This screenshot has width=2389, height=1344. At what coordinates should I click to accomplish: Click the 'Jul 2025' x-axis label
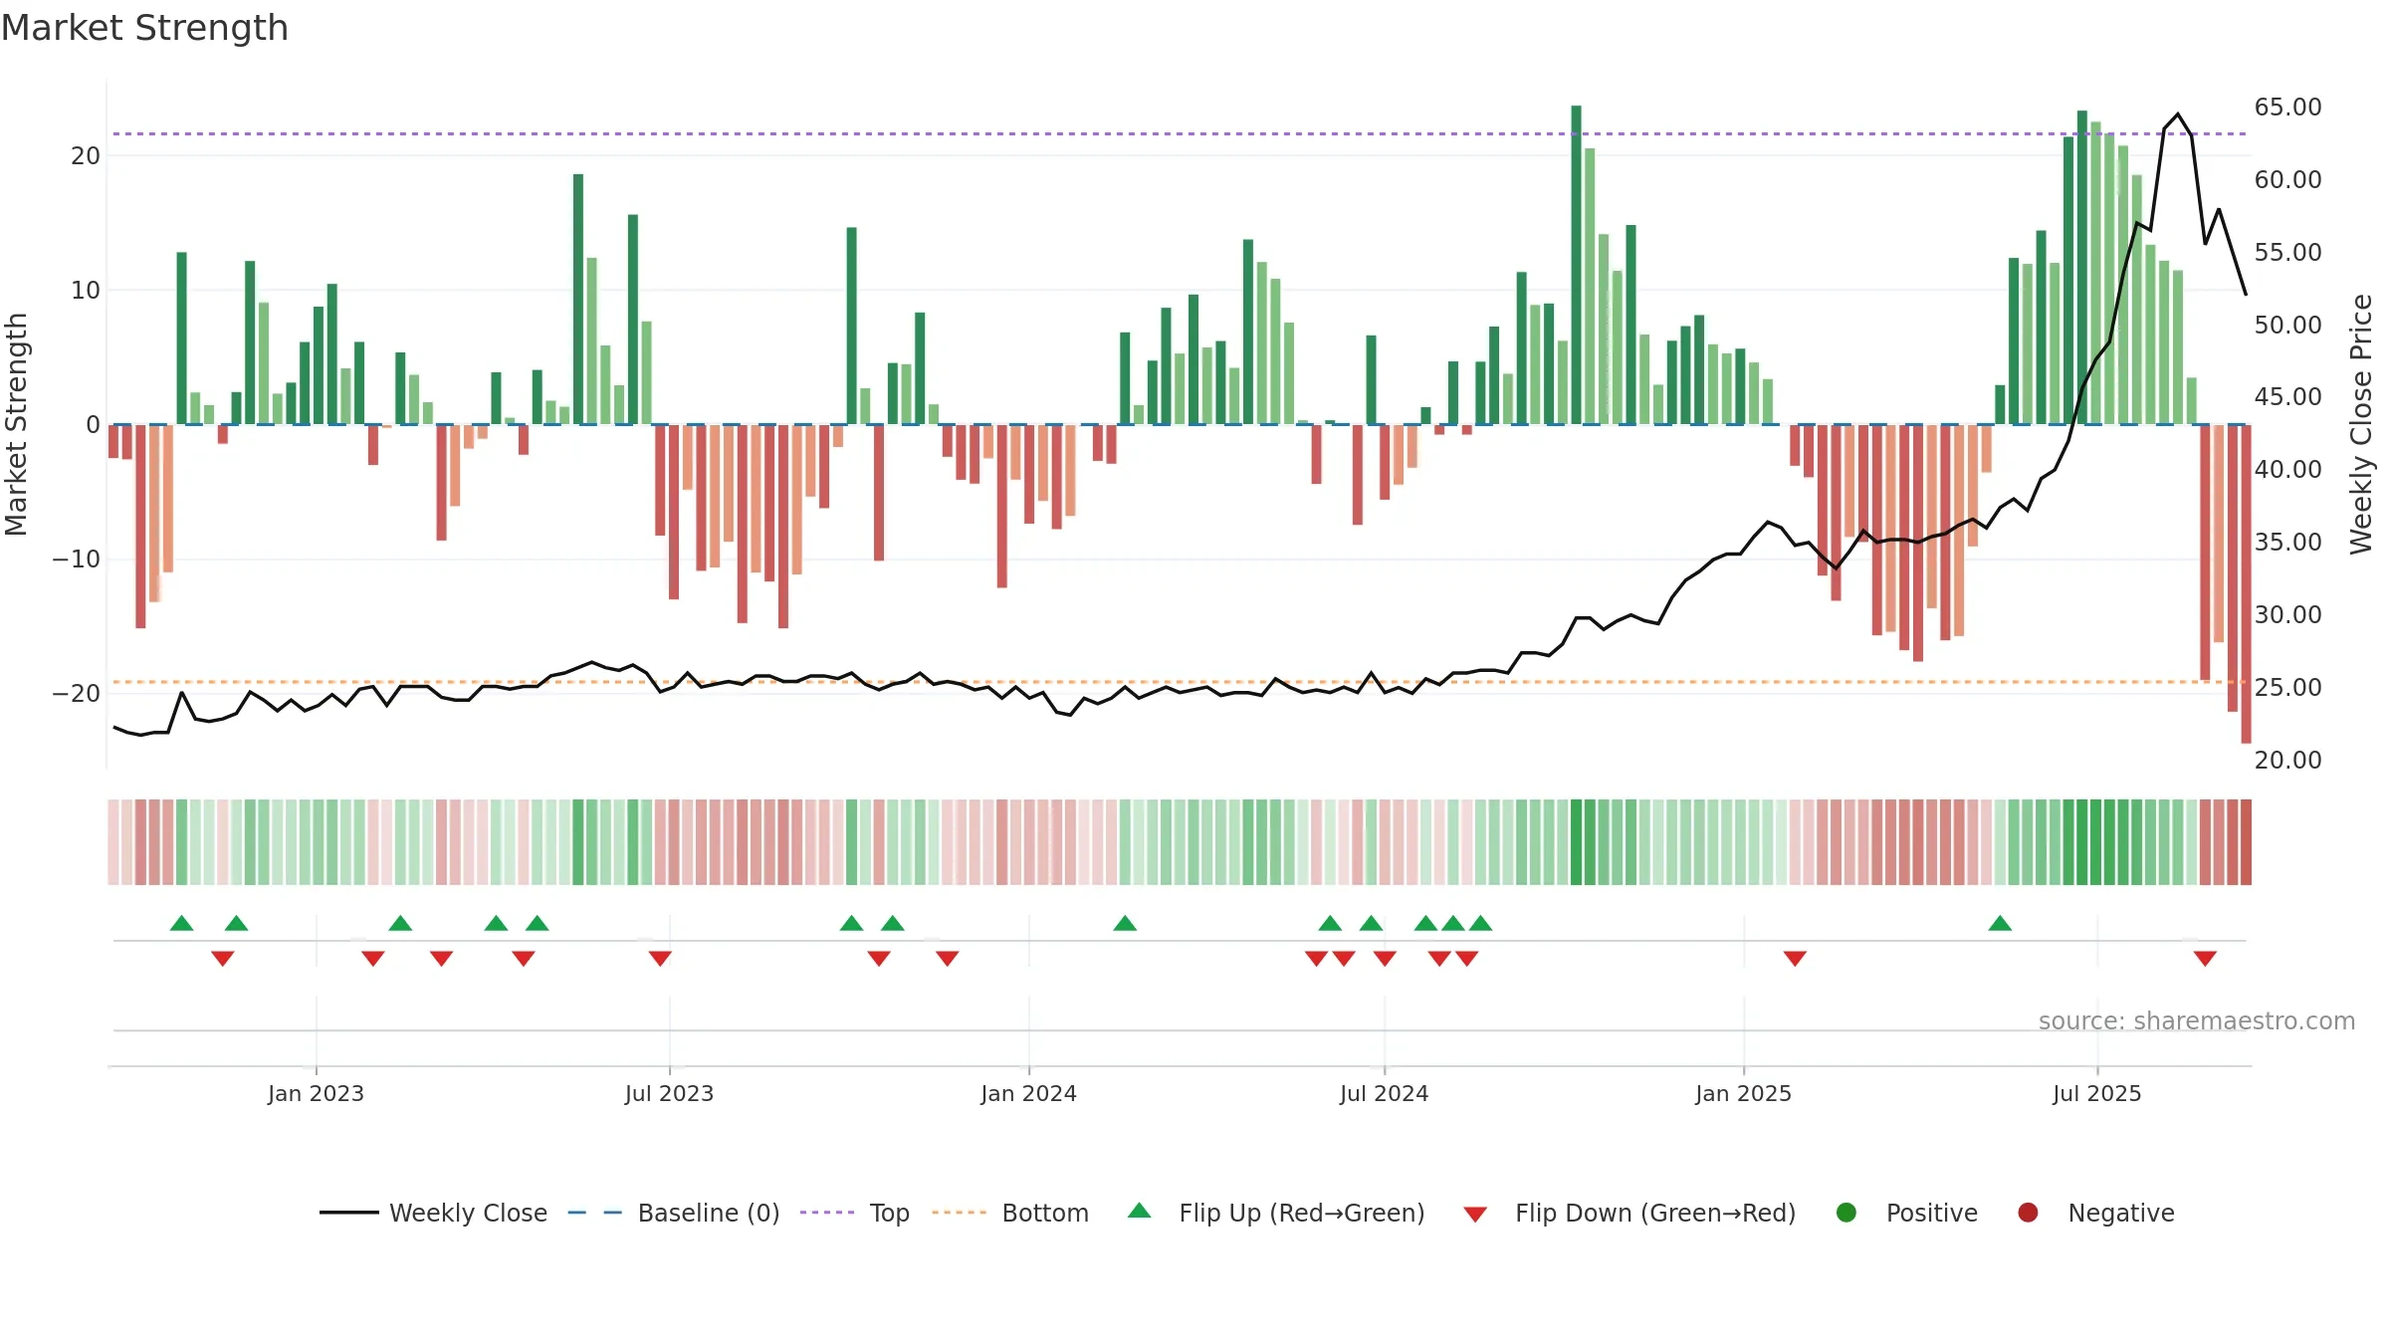click(2096, 1094)
